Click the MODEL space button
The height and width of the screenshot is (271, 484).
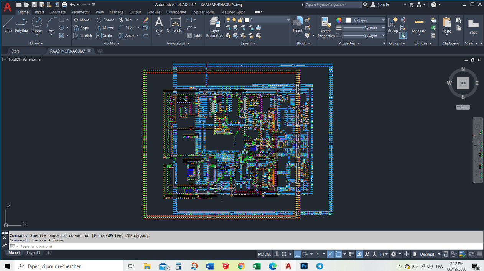264,254
